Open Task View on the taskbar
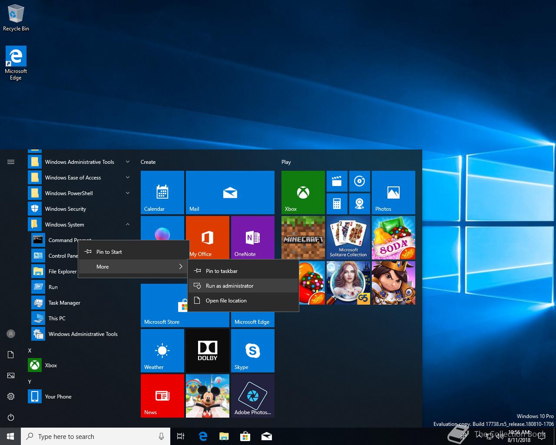The image size is (556, 445). 181,436
